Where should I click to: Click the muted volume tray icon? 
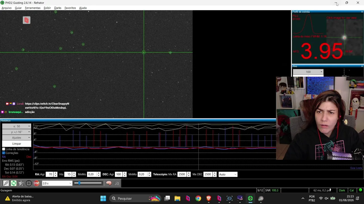[x=326, y=198]
